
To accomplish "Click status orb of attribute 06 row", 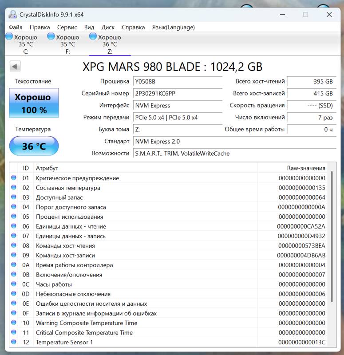I will coord(14,226).
